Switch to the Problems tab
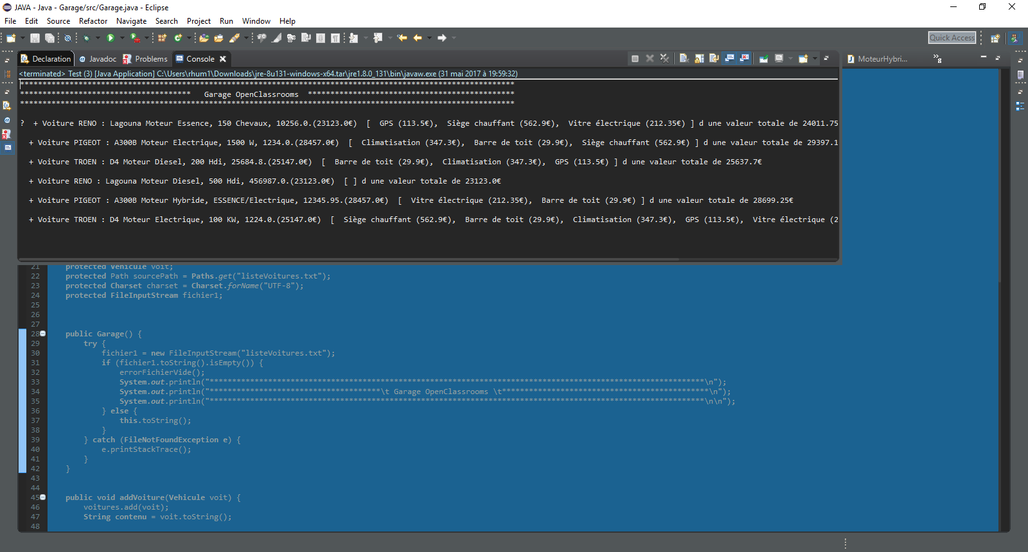This screenshot has height=552, width=1028. [146, 58]
